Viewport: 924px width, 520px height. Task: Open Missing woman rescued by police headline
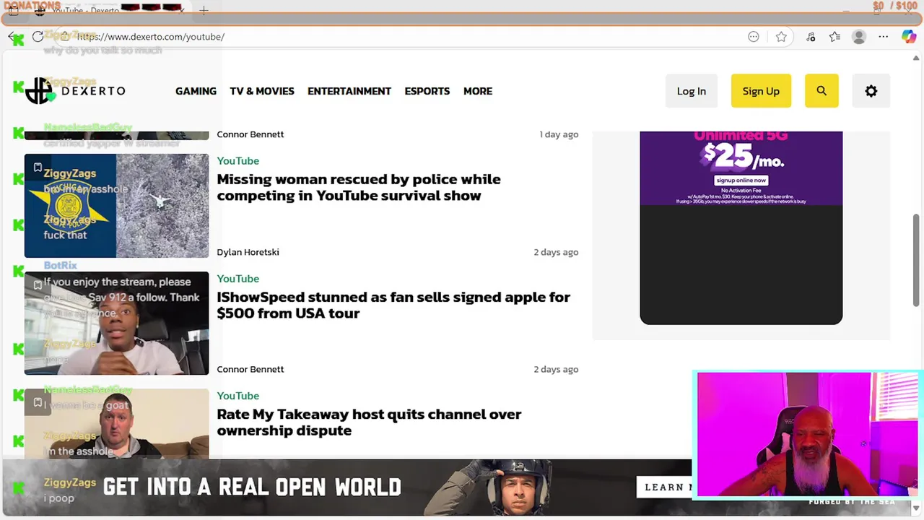click(359, 187)
